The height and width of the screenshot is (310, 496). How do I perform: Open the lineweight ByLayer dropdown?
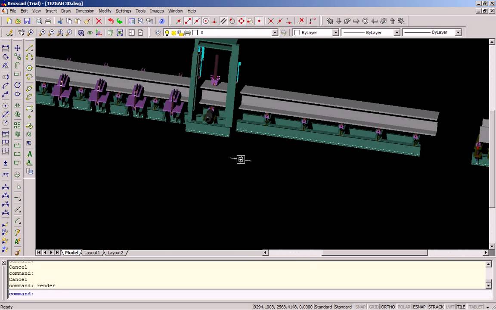click(458, 33)
